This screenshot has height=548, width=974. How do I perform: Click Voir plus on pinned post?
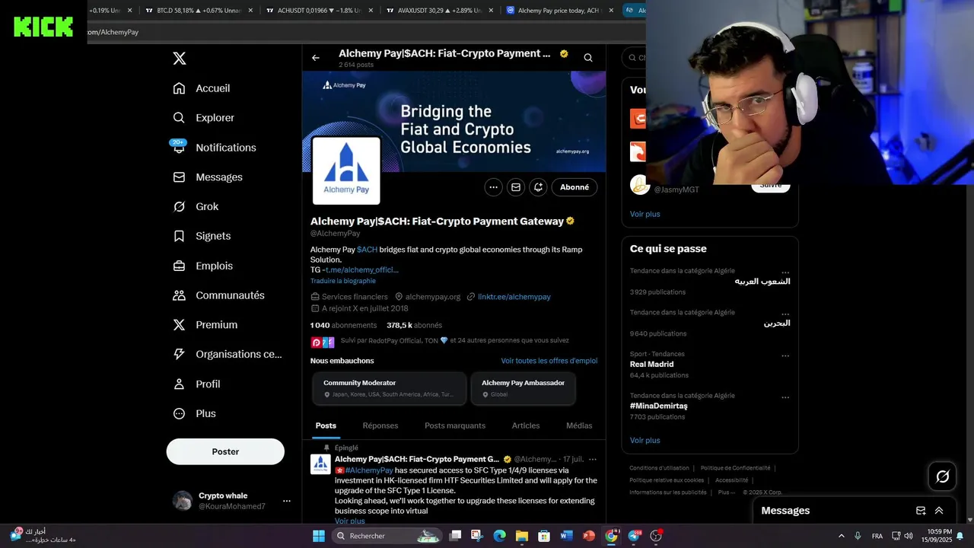click(350, 521)
